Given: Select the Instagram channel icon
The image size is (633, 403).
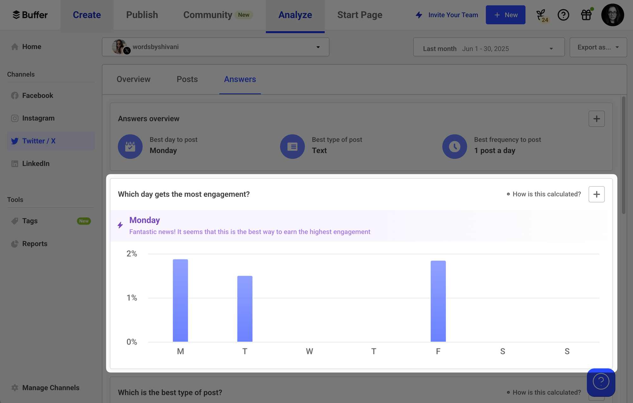Looking at the screenshot, I should pyautogui.click(x=15, y=118).
